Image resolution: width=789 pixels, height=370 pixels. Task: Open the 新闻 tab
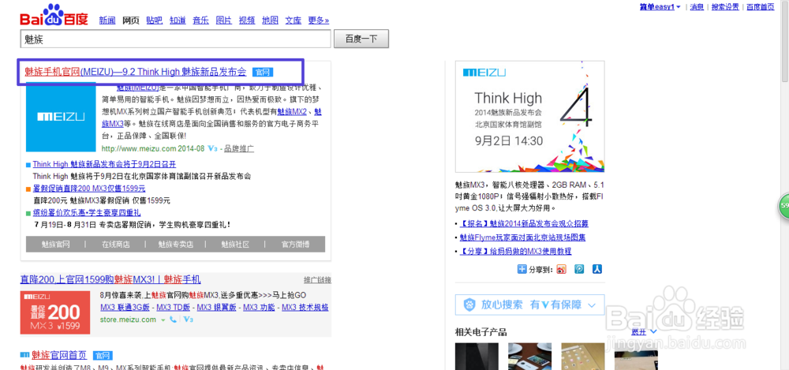click(x=107, y=21)
